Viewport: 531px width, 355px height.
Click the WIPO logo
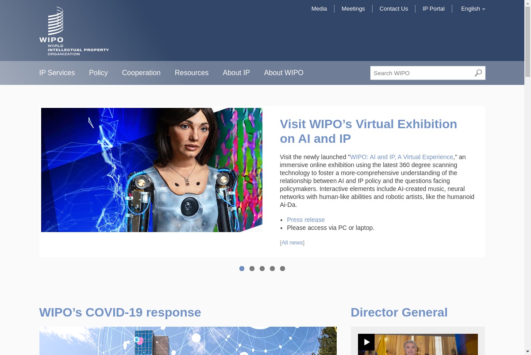click(x=74, y=31)
